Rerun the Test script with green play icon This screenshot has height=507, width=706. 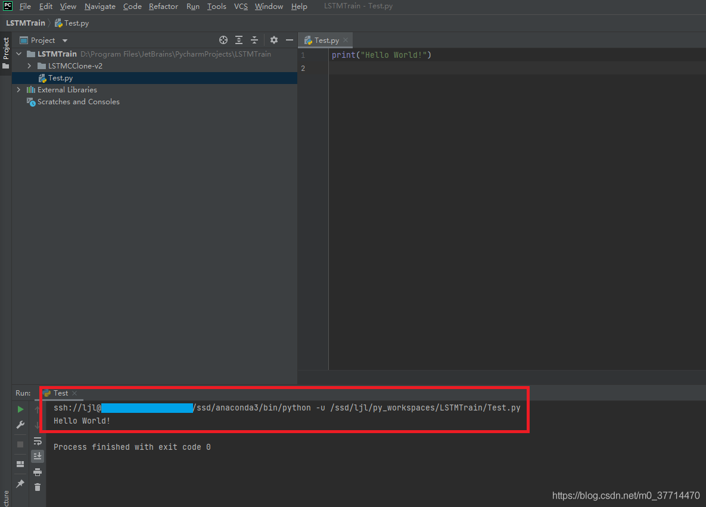[x=20, y=409]
